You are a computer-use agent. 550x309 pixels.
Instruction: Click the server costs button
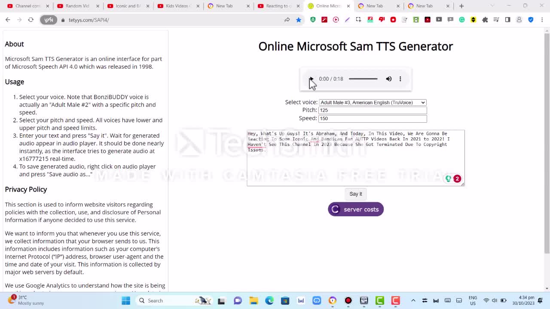point(356,209)
